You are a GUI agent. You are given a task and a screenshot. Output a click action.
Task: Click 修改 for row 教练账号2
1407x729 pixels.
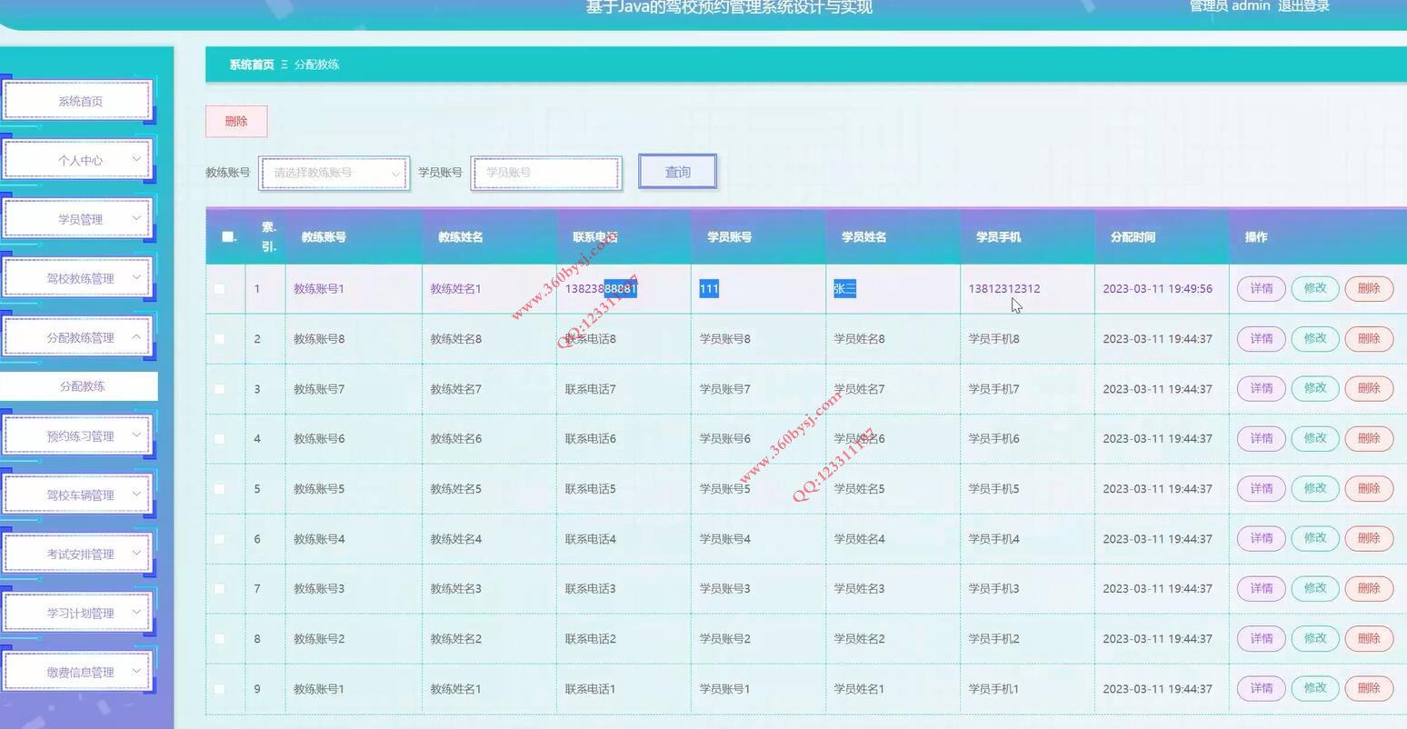pyautogui.click(x=1315, y=639)
